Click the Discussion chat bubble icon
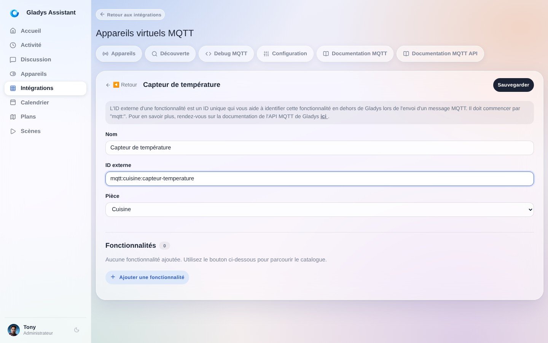Image resolution: width=548 pixels, height=343 pixels. click(x=13, y=59)
